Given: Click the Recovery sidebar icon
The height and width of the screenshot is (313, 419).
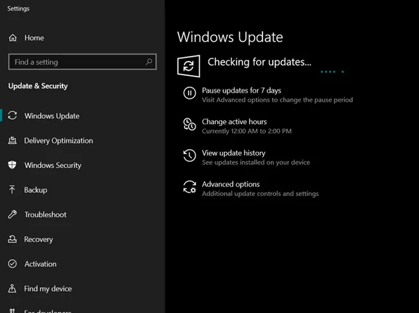Looking at the screenshot, I should [x=12, y=239].
